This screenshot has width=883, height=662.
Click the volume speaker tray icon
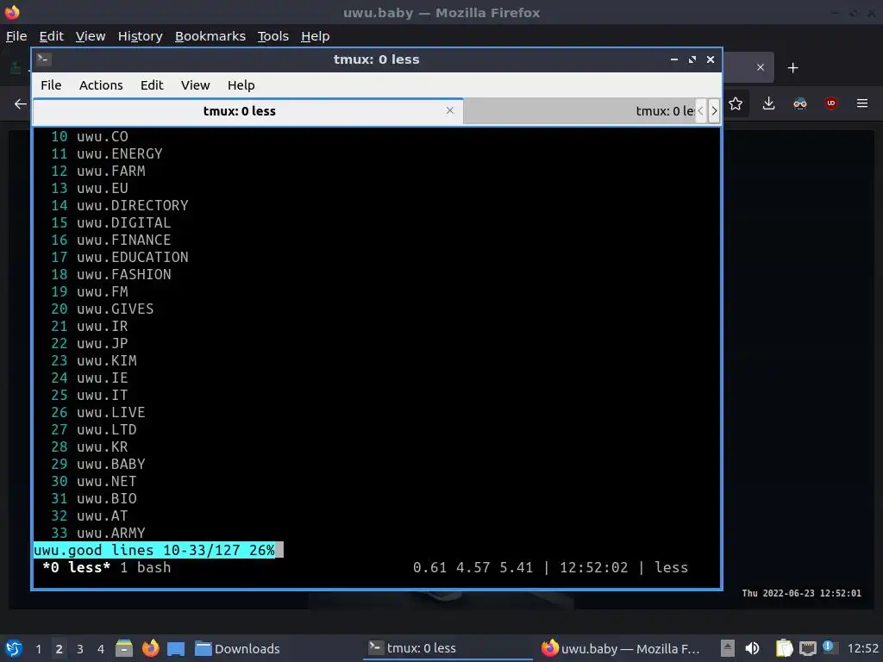pos(752,648)
